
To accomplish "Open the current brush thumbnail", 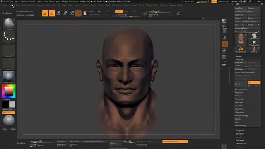I will [x=9, y=24].
